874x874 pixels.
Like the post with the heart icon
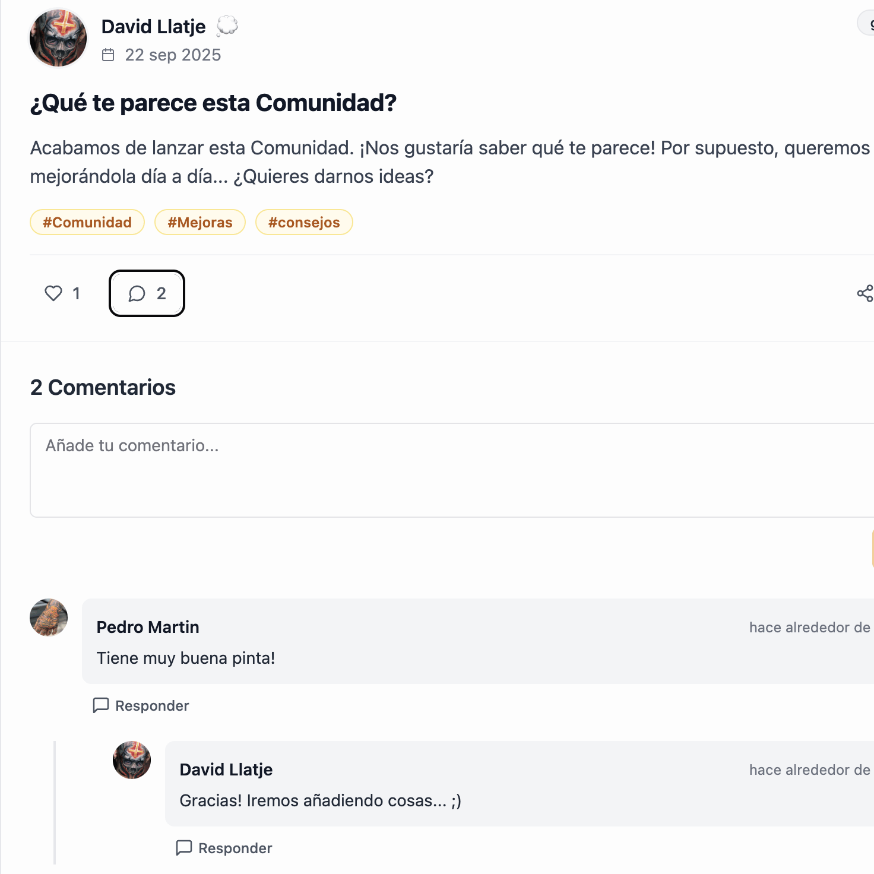(x=54, y=293)
